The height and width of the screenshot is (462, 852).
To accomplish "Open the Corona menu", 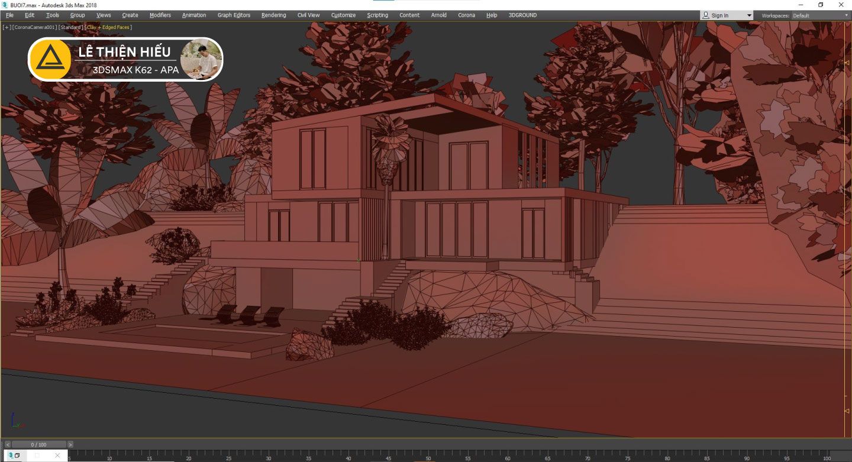I will pos(466,15).
